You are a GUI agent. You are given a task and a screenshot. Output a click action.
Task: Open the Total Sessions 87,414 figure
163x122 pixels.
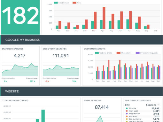(x=102, y=107)
